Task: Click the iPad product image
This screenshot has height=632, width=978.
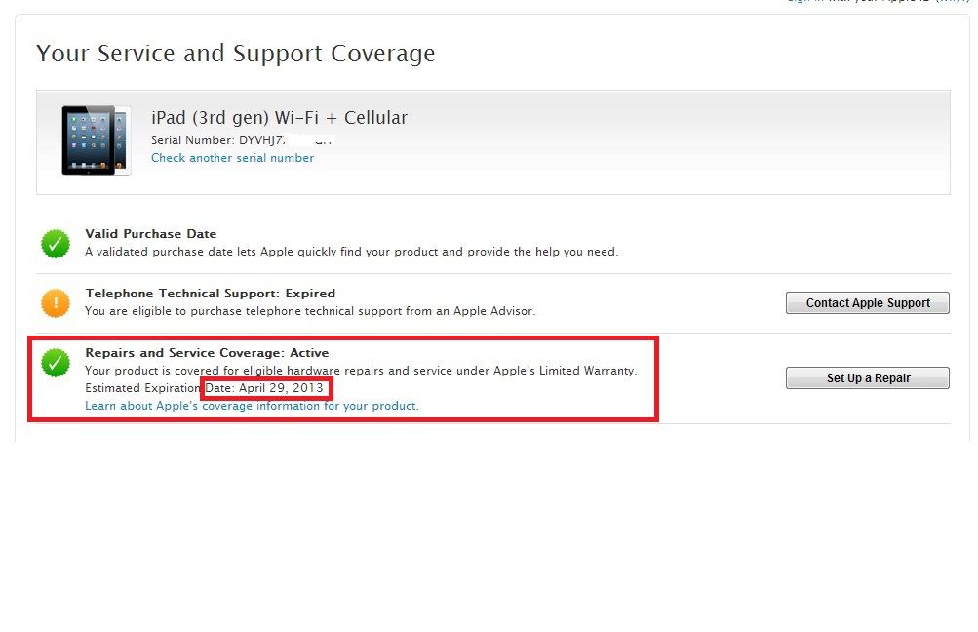Action: (x=96, y=140)
